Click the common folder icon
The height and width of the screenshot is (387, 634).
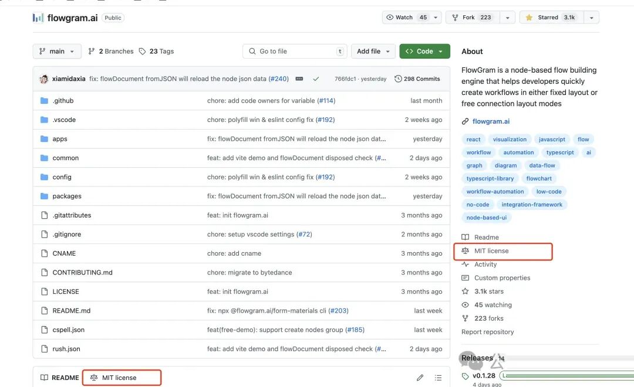45,158
